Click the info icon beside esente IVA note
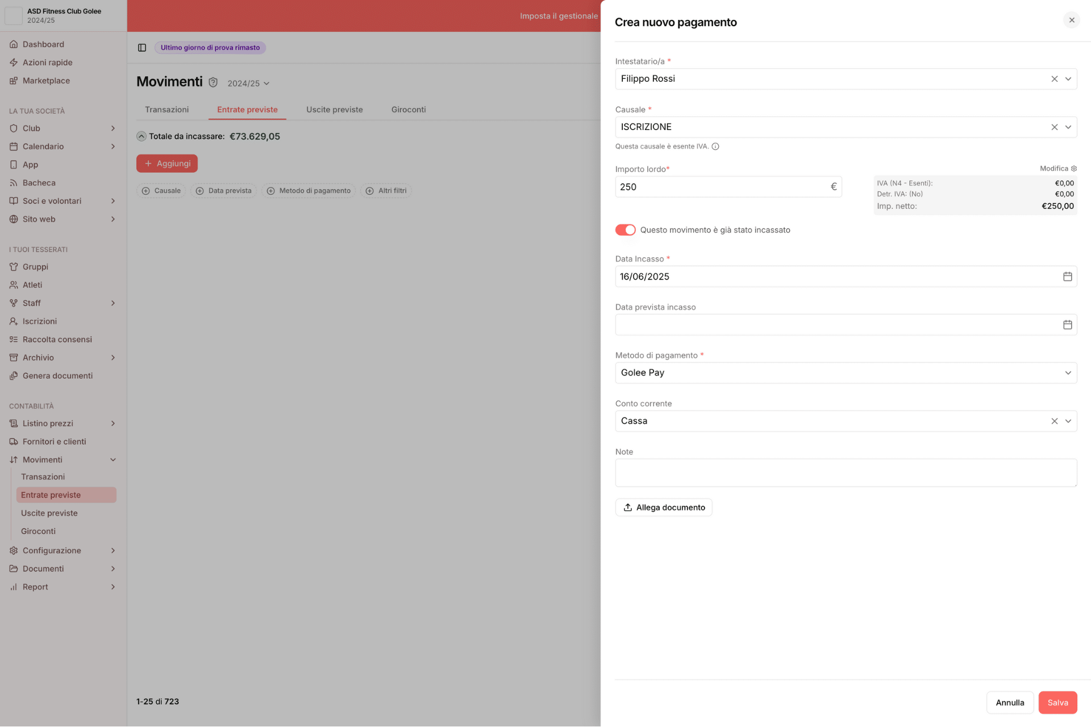This screenshot has height=727, width=1091. pyautogui.click(x=715, y=147)
